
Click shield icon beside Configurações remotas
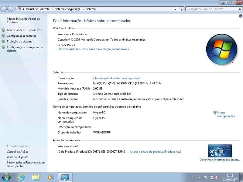point(3,36)
